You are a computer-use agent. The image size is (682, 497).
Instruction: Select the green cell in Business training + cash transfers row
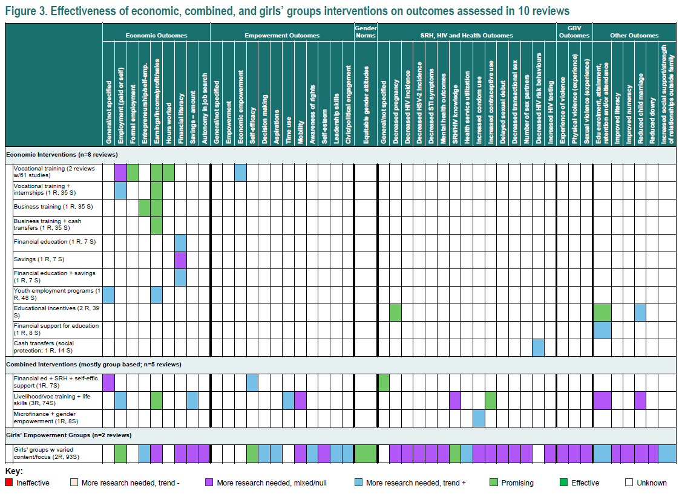pos(157,226)
